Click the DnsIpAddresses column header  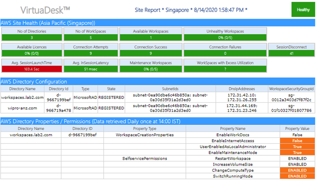click(x=242, y=89)
